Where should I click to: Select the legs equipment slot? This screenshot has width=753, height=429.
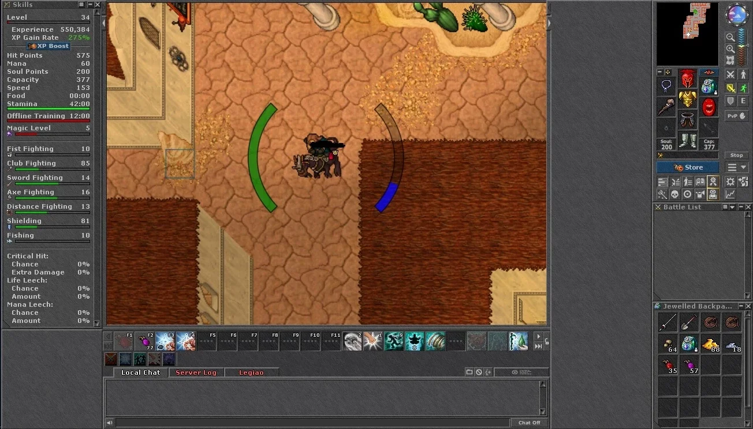click(687, 121)
